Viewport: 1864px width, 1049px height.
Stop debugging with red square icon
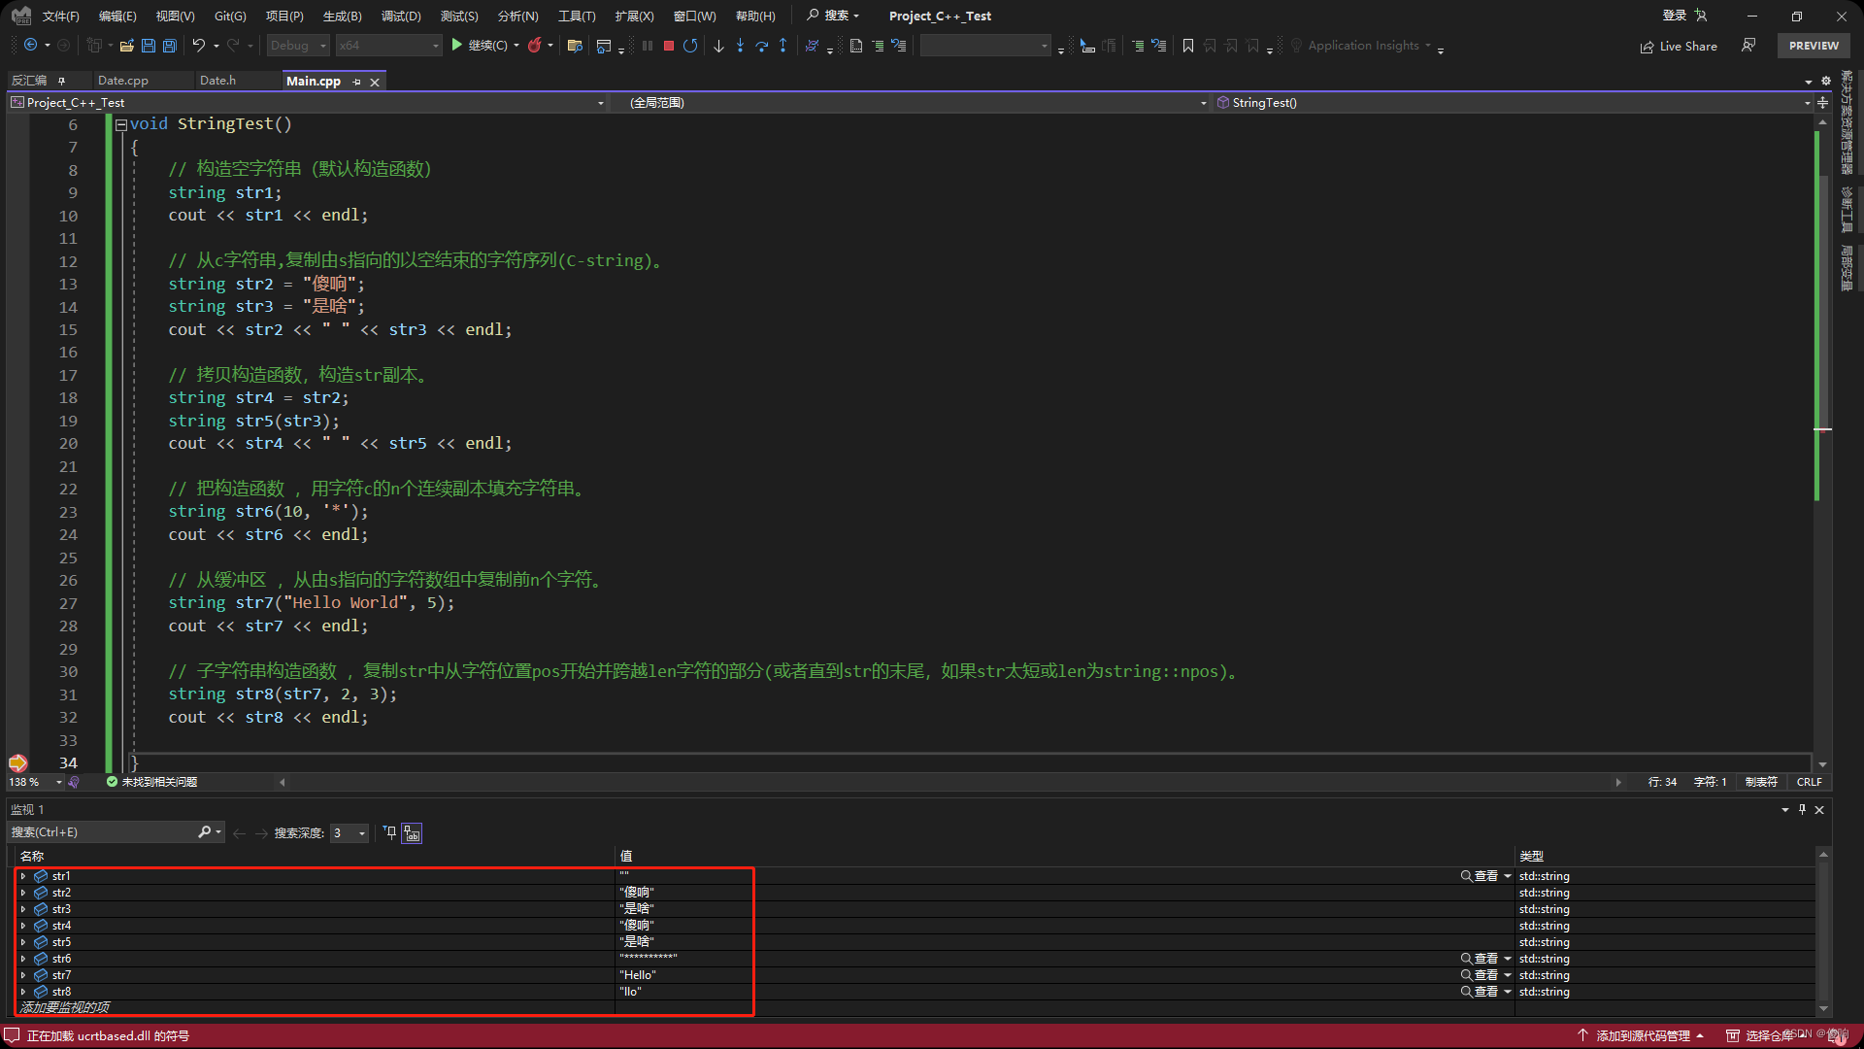coord(669,46)
